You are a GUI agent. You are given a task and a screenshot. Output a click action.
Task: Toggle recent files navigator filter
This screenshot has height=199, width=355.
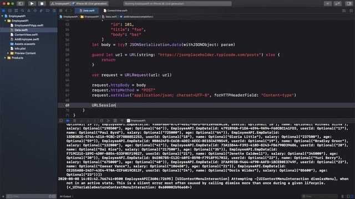point(50,197)
